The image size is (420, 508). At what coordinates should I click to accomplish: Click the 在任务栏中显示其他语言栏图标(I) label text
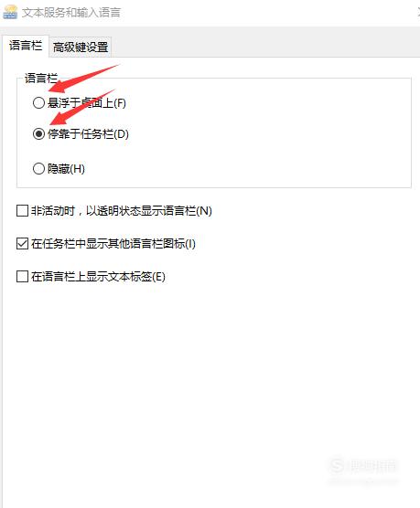113,244
